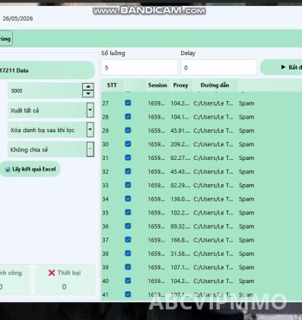The height and width of the screenshot is (320, 302).
Task: Select proxy cell 166.8... in row 37
Action: [180, 240]
